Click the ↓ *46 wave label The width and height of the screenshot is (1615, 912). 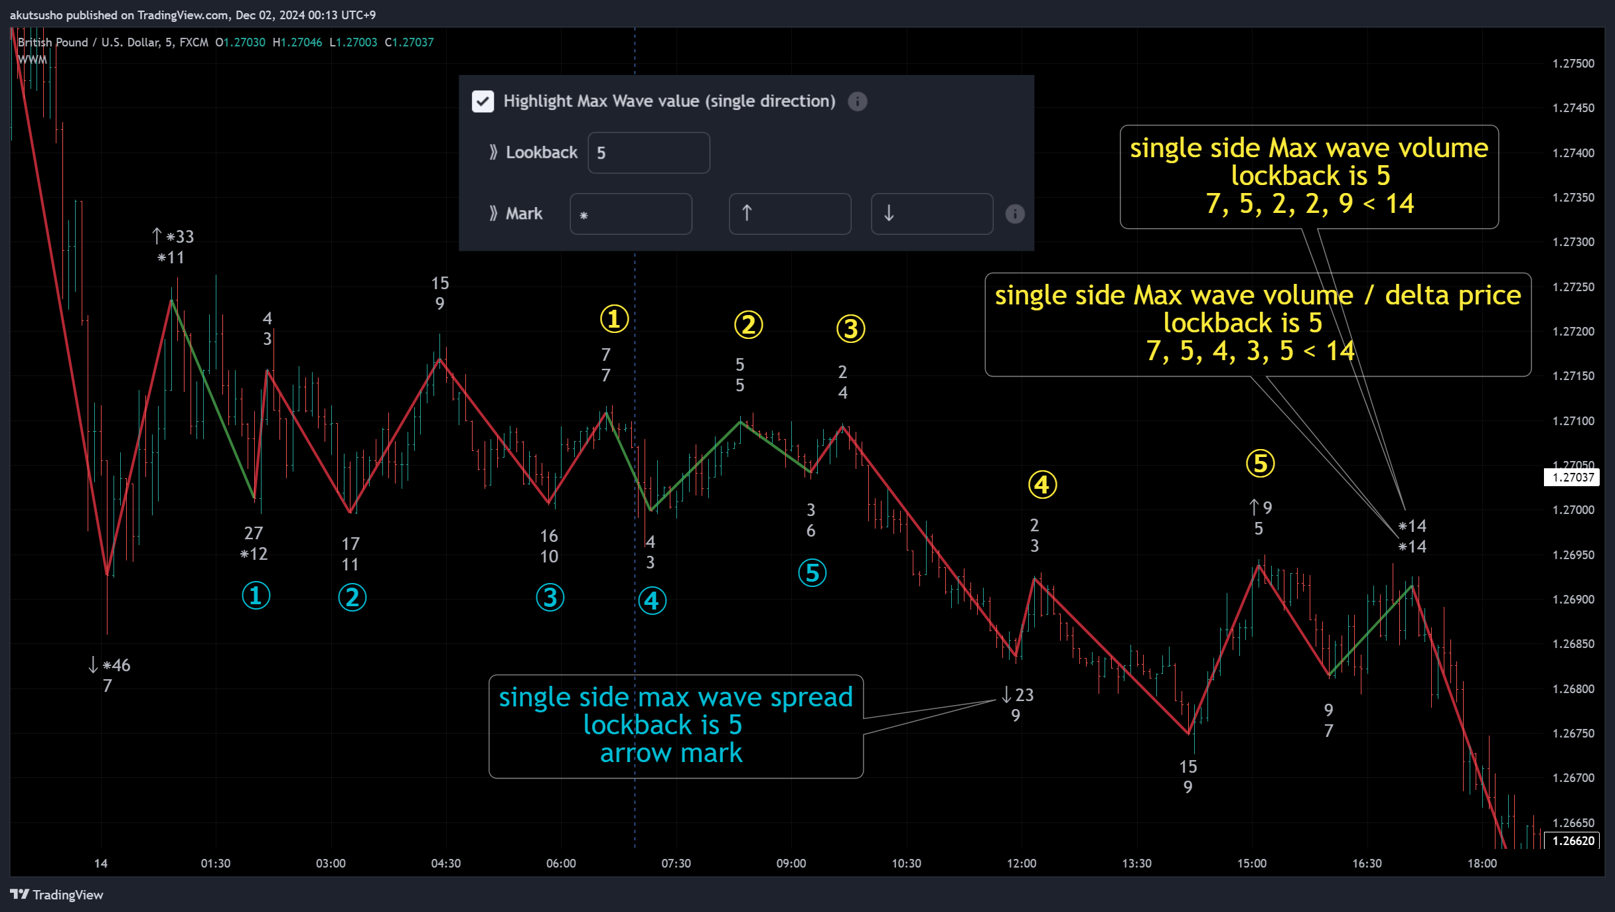click(110, 665)
